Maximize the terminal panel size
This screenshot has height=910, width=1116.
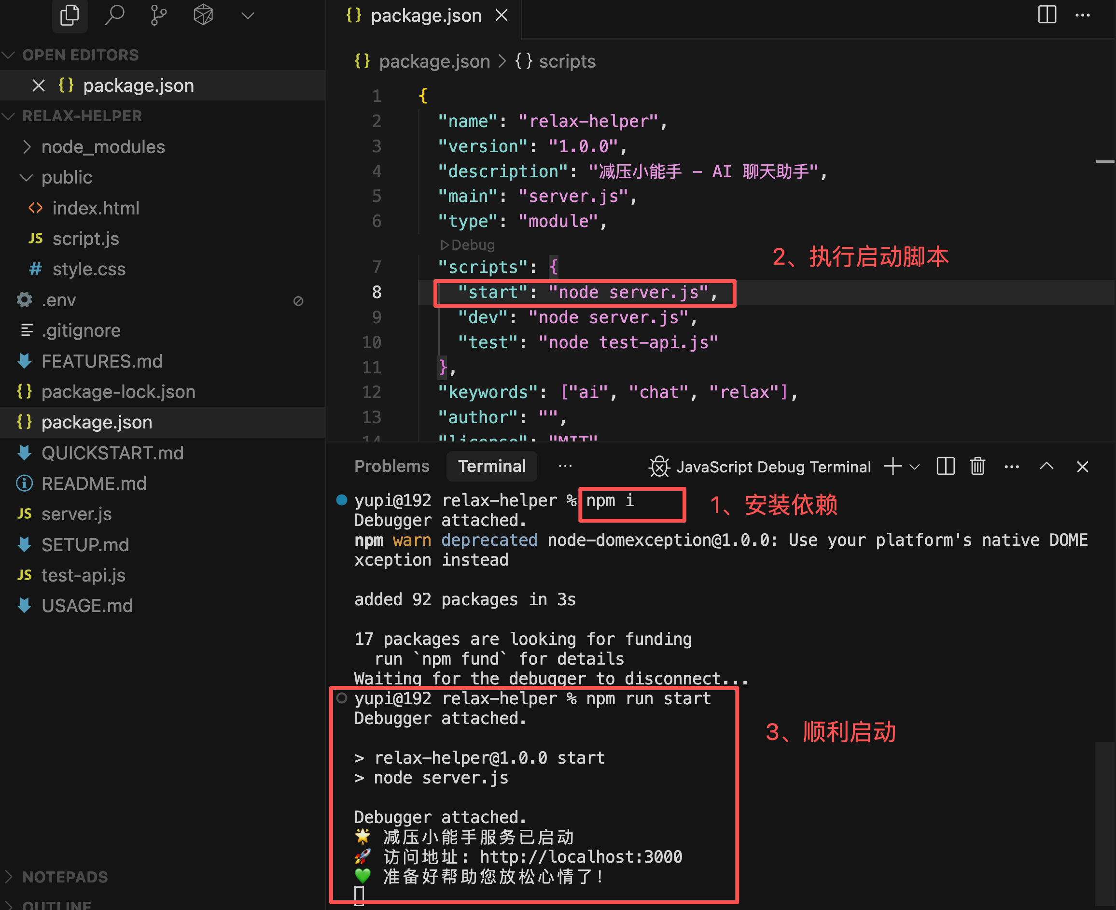[1046, 466]
